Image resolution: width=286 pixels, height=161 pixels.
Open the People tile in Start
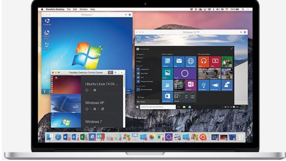coord(167,85)
